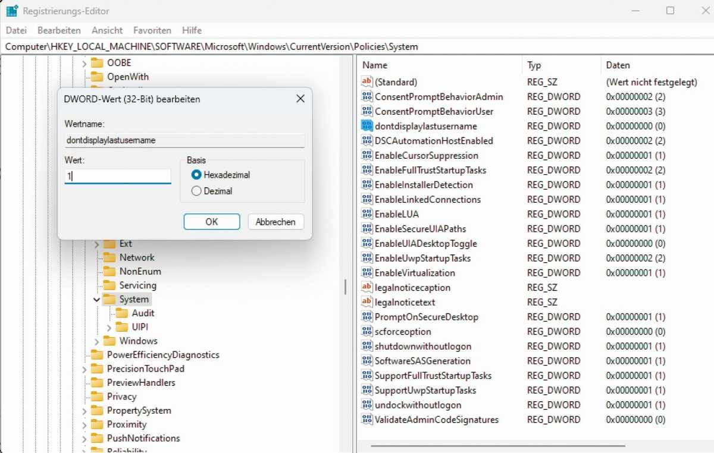The height and width of the screenshot is (453, 714).
Task: Confirm the dialog with OK
Action: click(x=212, y=222)
